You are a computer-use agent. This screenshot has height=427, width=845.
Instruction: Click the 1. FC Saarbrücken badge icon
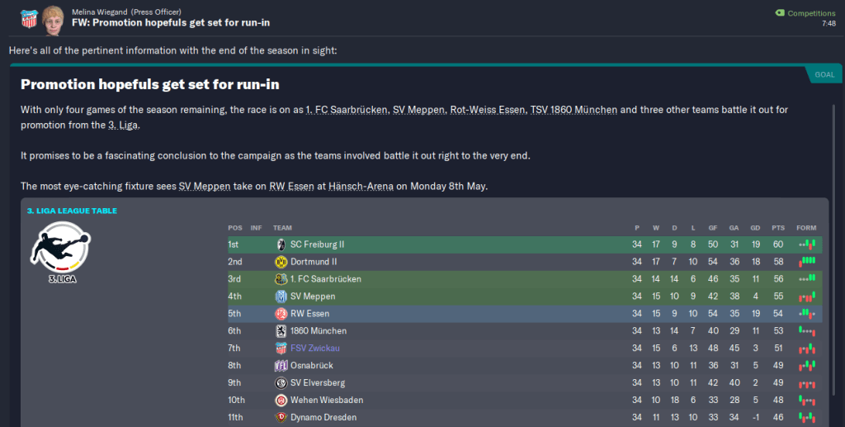click(281, 279)
